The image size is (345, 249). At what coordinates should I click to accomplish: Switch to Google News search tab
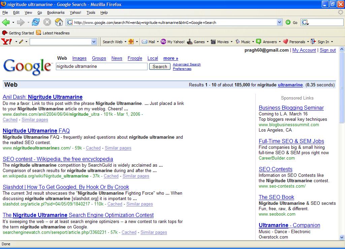click(x=117, y=58)
